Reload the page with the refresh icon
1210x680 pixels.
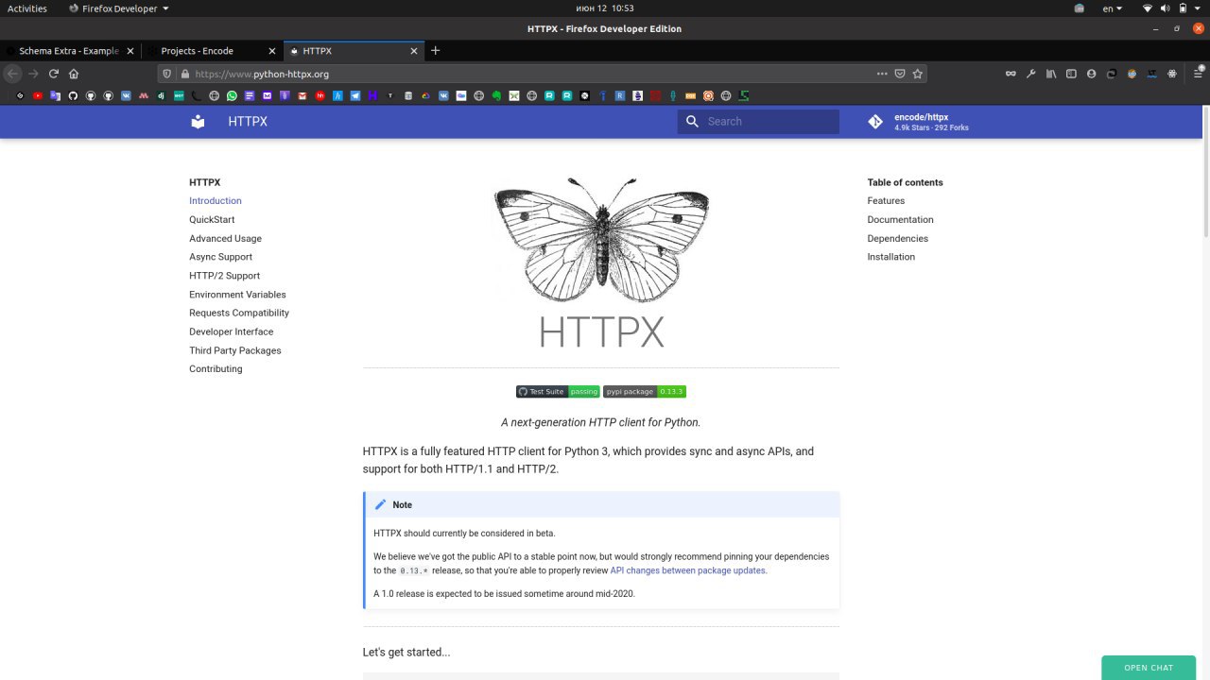coord(54,73)
